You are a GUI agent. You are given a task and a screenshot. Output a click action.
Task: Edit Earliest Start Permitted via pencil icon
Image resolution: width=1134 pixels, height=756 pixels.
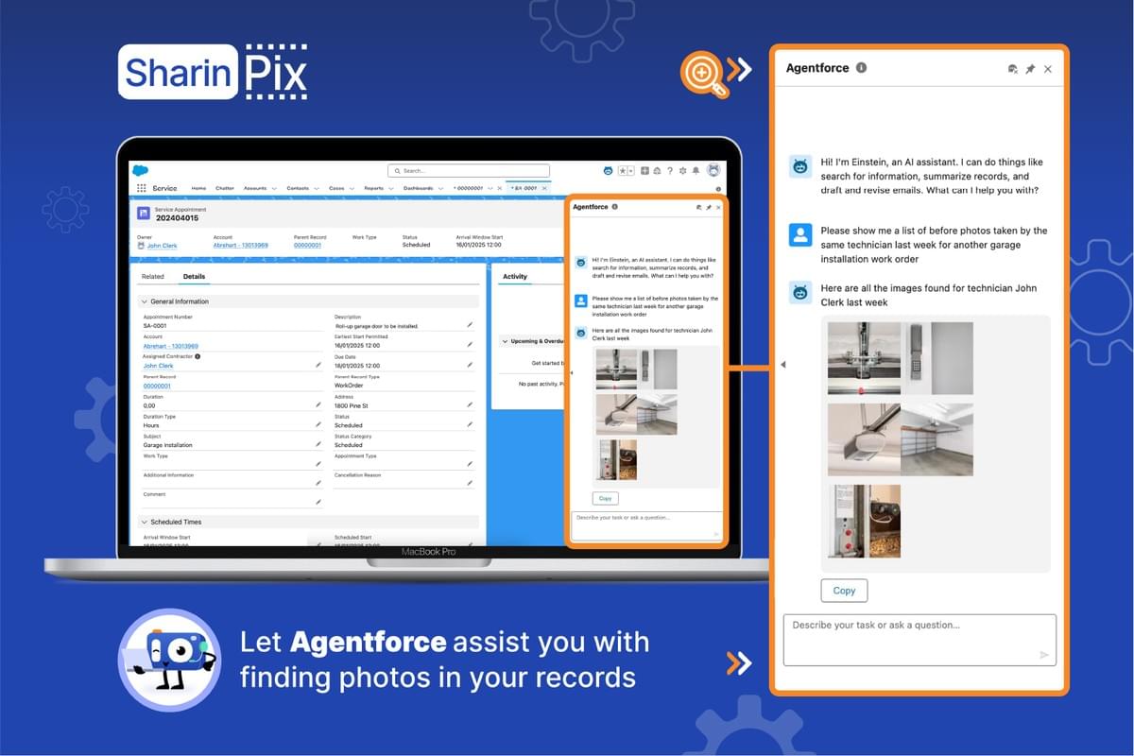[x=470, y=344]
